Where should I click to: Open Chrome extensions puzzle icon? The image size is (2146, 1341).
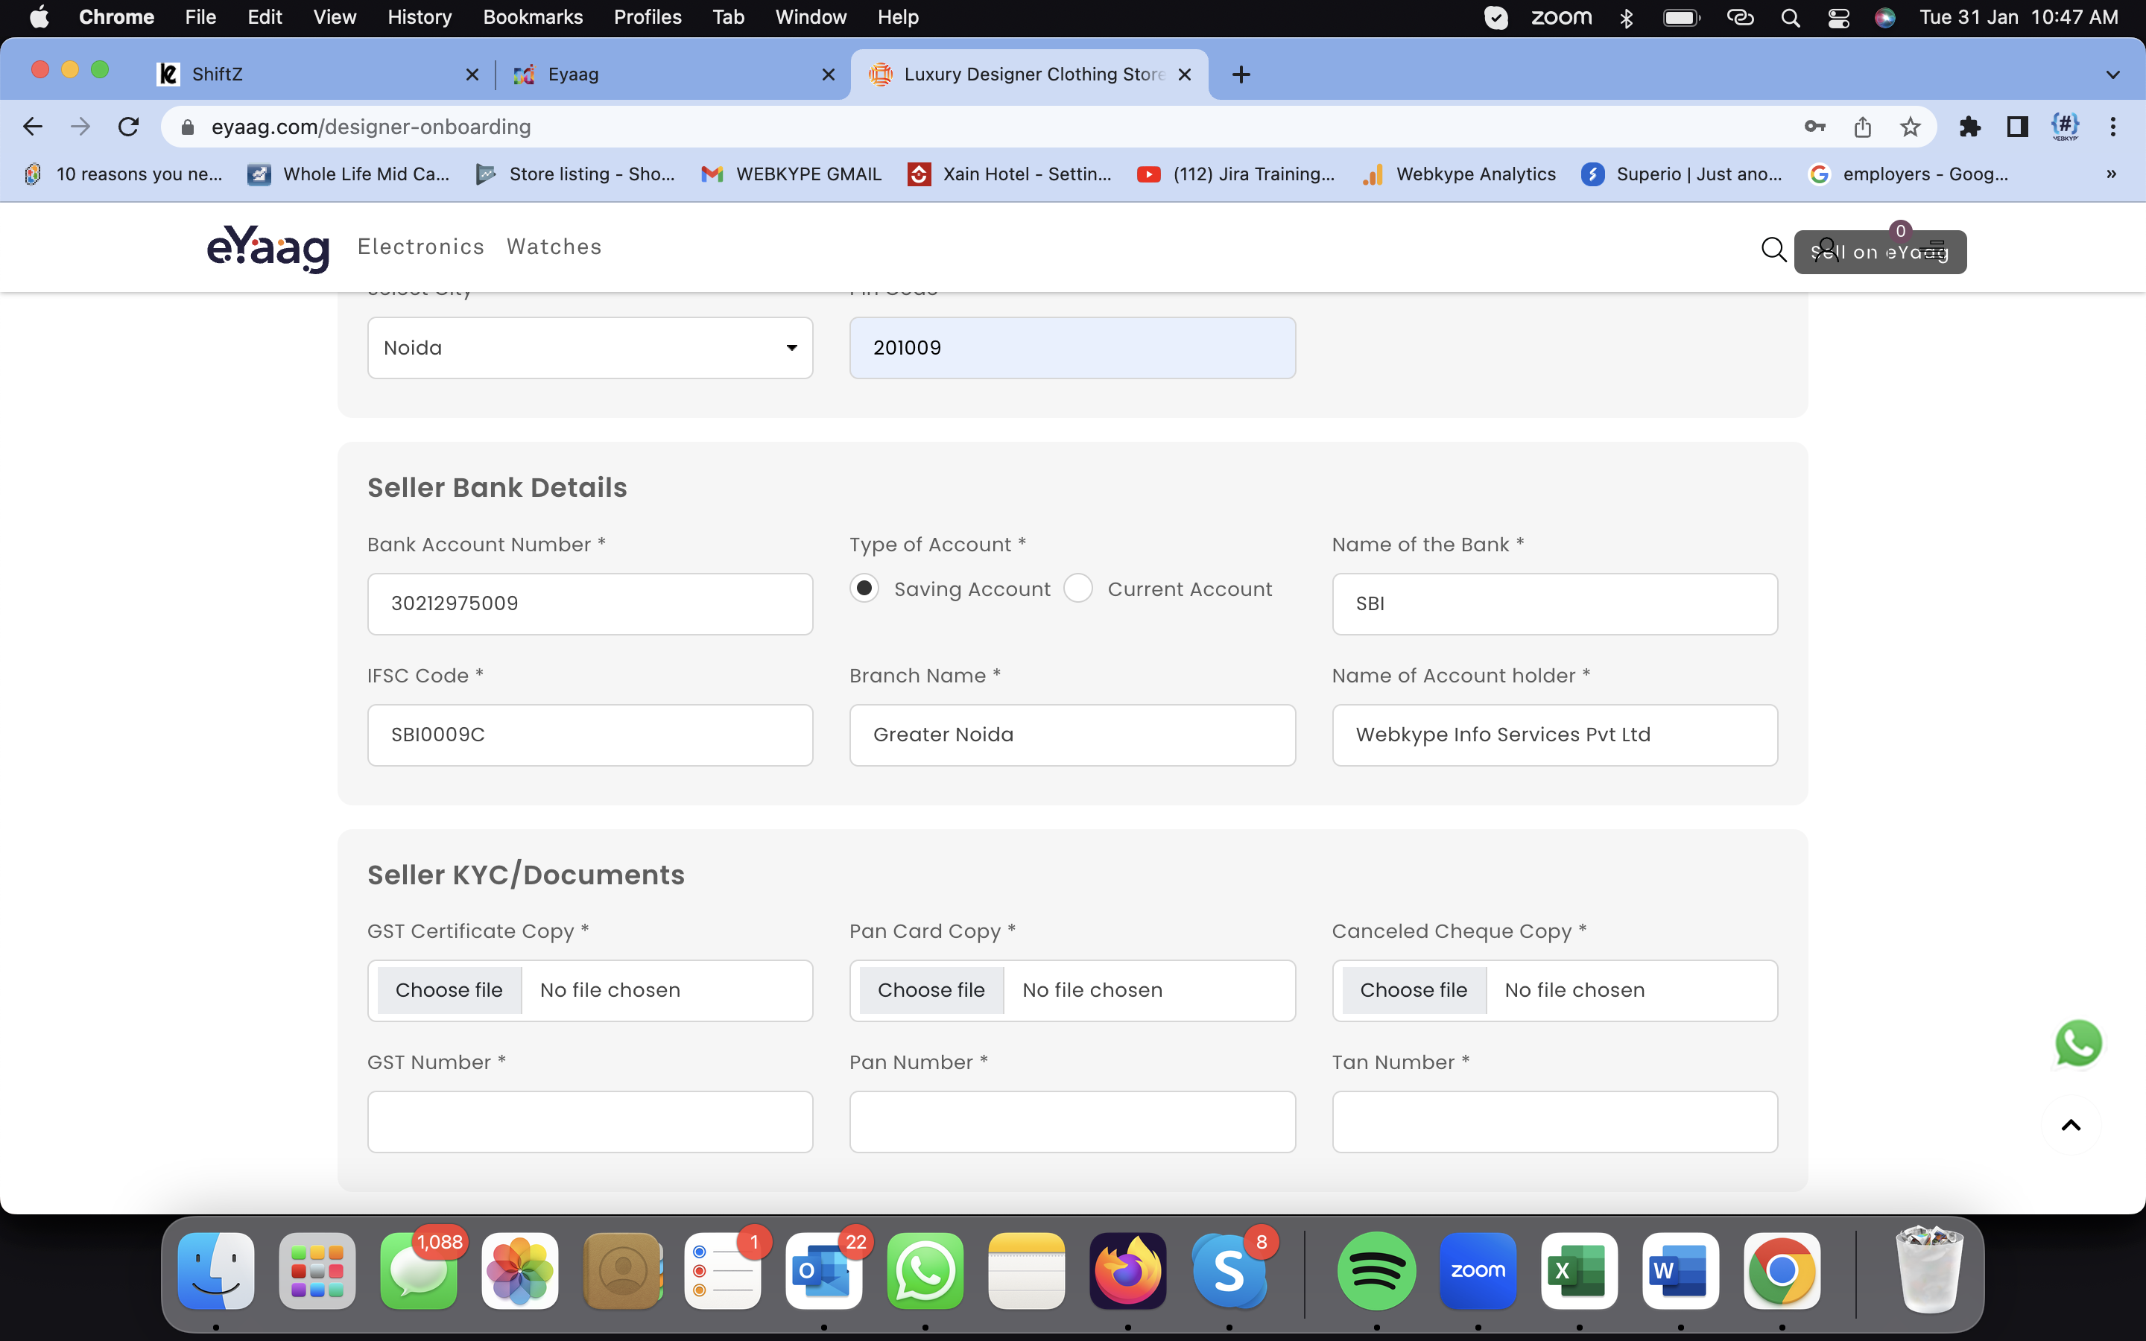(1969, 127)
